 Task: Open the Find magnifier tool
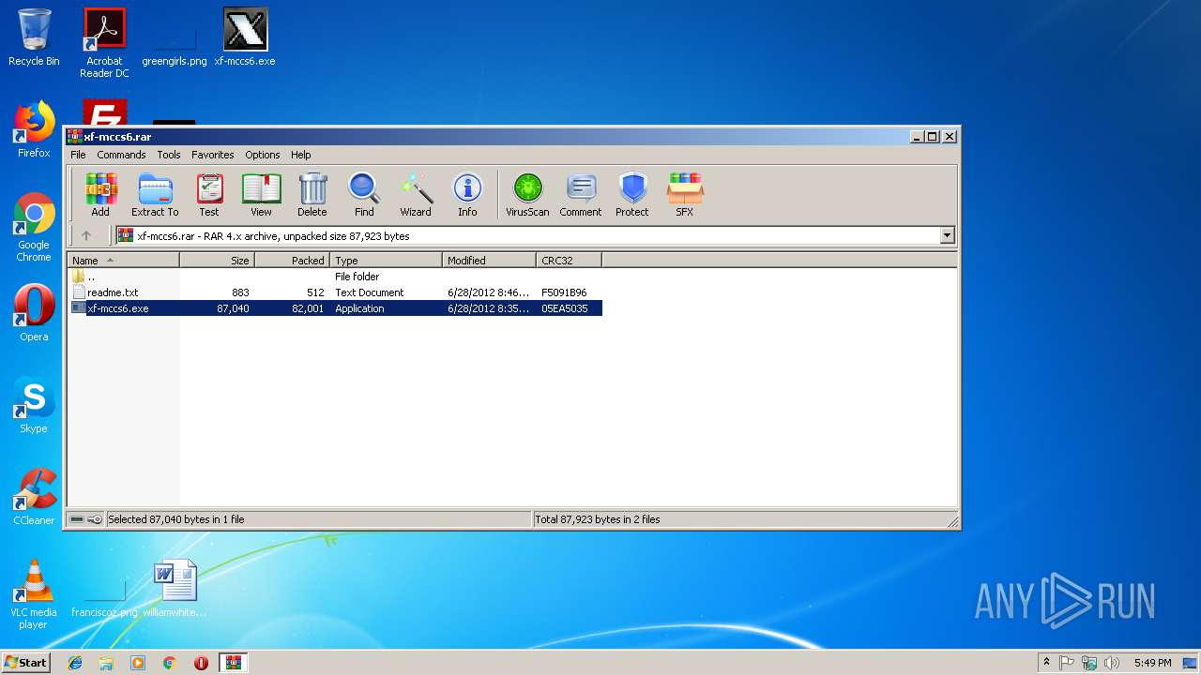364,195
